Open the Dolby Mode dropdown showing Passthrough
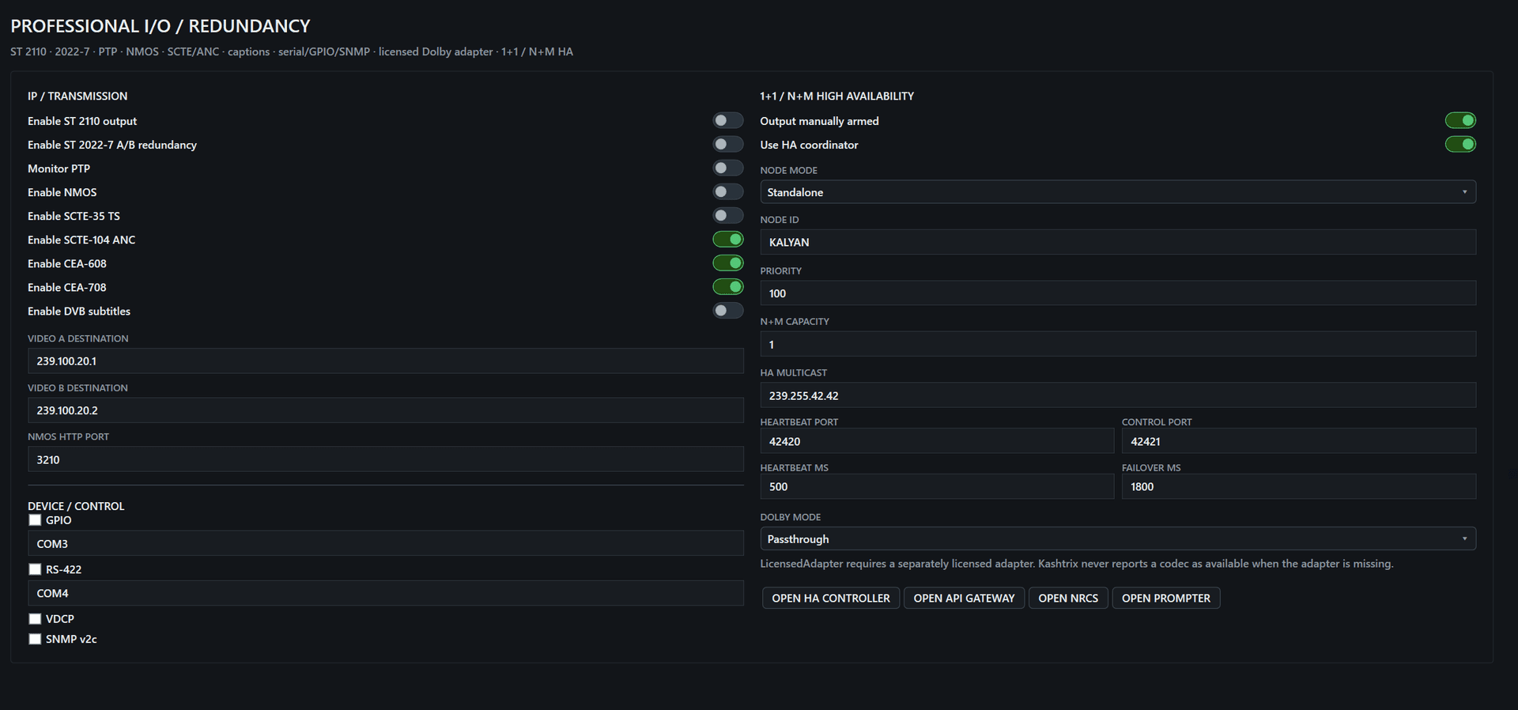 tap(1118, 539)
